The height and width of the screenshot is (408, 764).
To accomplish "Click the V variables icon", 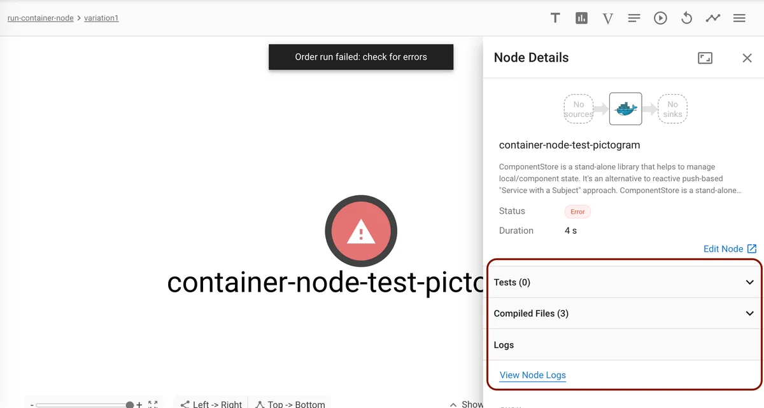I will [x=607, y=18].
